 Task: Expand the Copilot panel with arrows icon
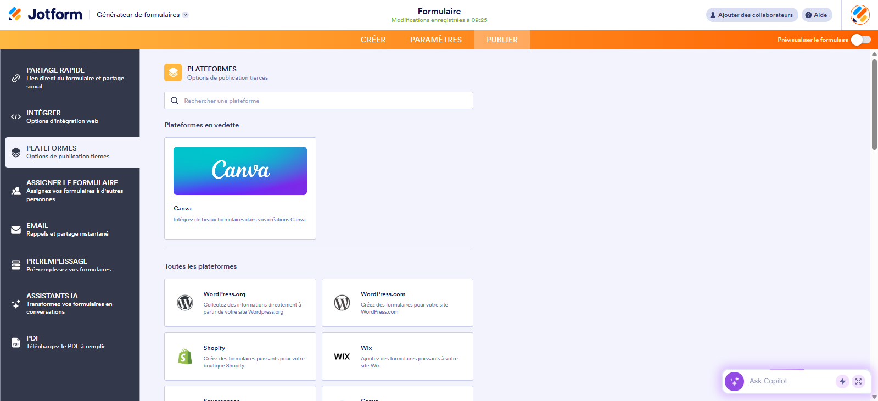(x=858, y=381)
